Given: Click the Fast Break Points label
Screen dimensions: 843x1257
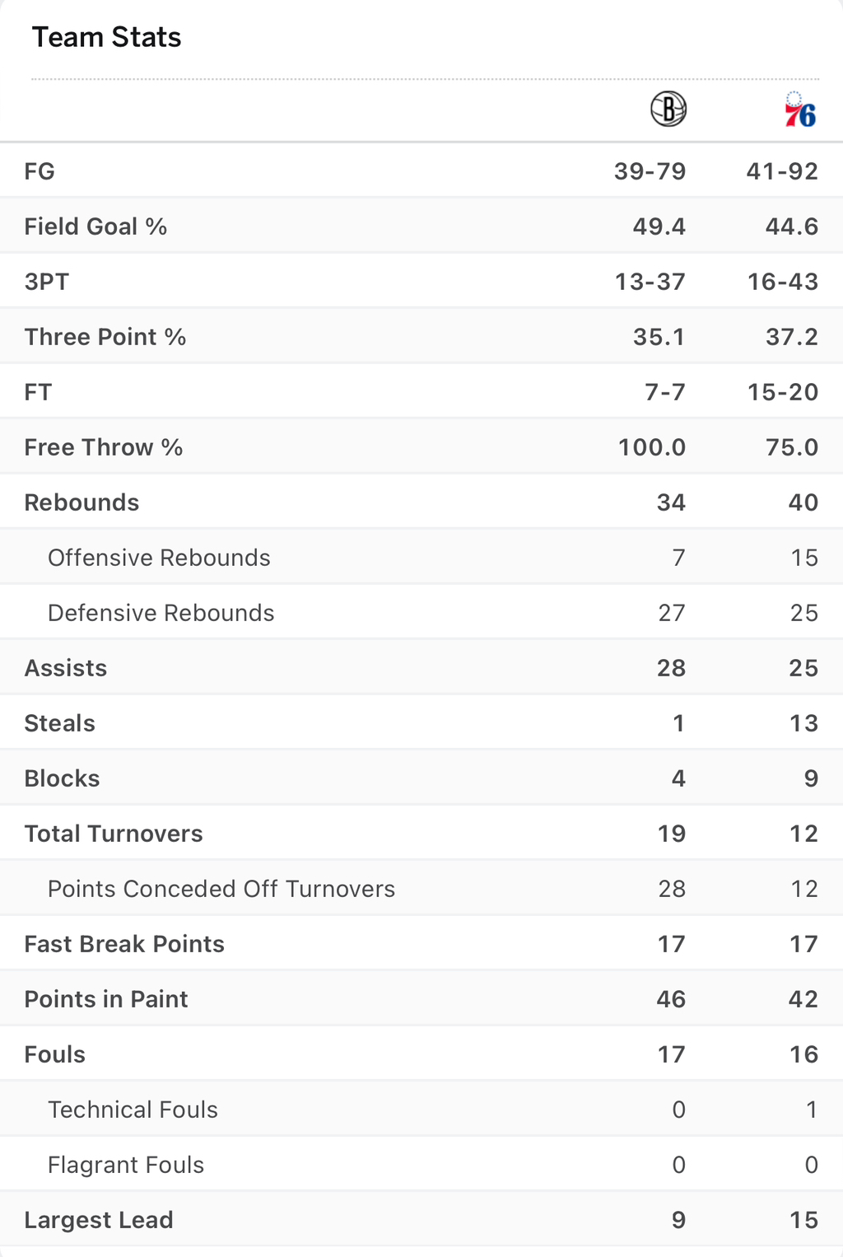Looking at the screenshot, I should pyautogui.click(x=124, y=944).
